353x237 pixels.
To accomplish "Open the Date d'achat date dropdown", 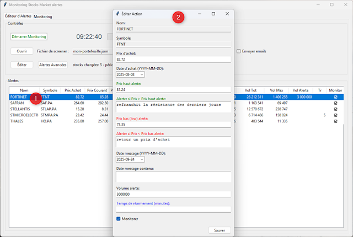I will [x=142, y=74].
